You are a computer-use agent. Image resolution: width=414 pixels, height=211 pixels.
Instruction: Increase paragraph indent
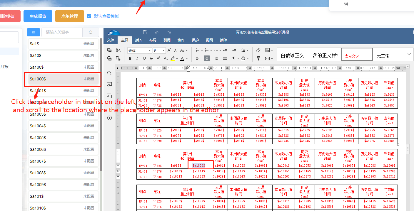[234, 50]
